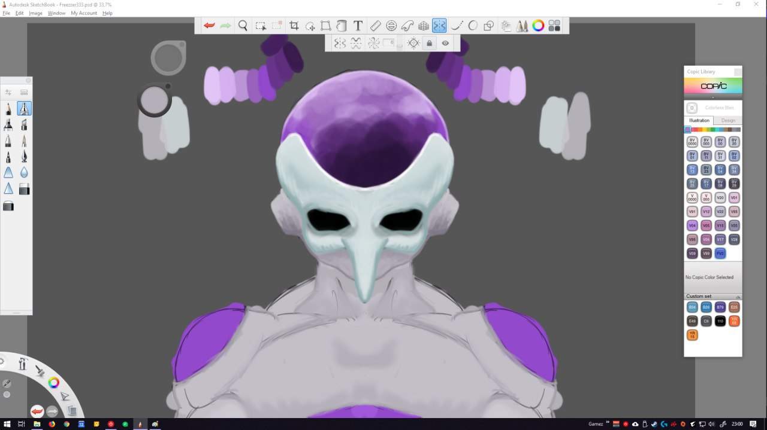767x430 pixels.
Task: Toggle symmetry center lock
Action: tap(429, 43)
